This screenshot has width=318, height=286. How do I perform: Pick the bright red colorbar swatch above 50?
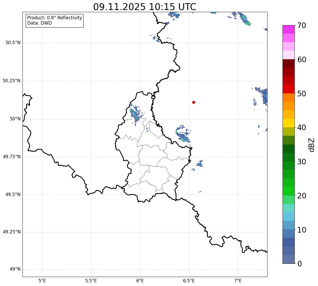[x=288, y=89]
